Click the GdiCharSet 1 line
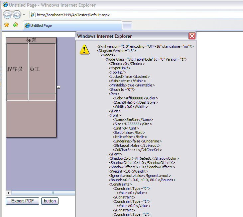 (137, 150)
